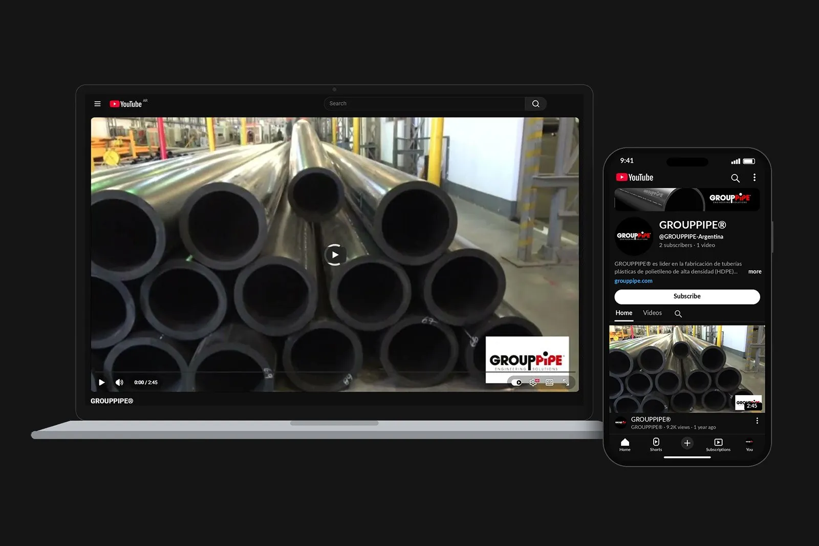This screenshot has height=546, width=819.
Task: Click the search magnifier button on laptop
Action: pyautogui.click(x=535, y=104)
